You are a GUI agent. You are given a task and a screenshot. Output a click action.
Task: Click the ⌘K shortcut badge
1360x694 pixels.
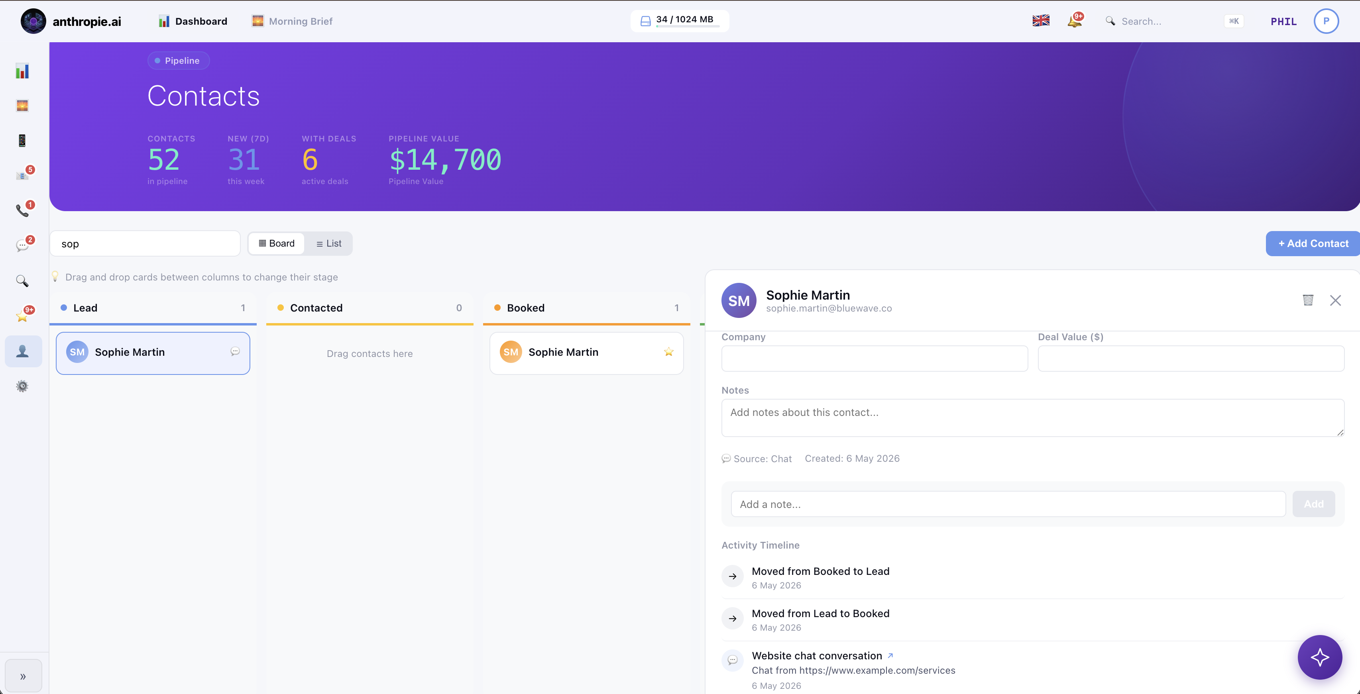[1234, 21]
